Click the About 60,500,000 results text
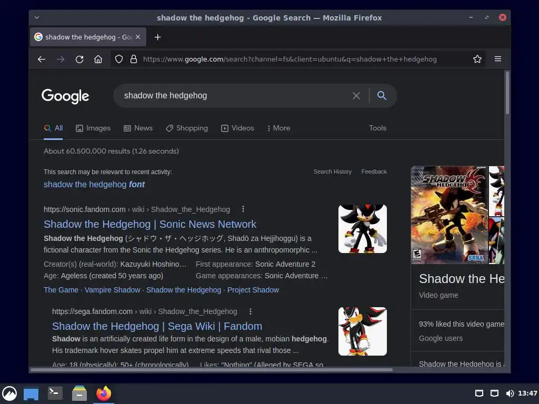539x404 pixels. (111, 151)
